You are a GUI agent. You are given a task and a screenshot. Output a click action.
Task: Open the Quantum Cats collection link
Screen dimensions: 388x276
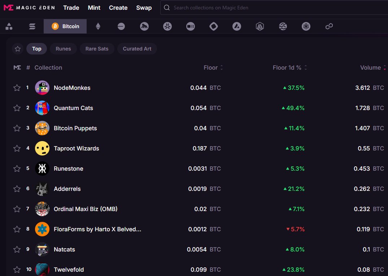[73, 108]
